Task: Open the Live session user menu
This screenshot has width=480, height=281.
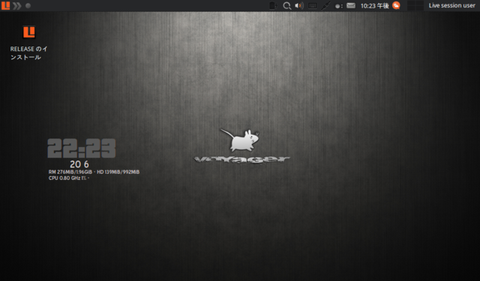Action: click(x=451, y=5)
